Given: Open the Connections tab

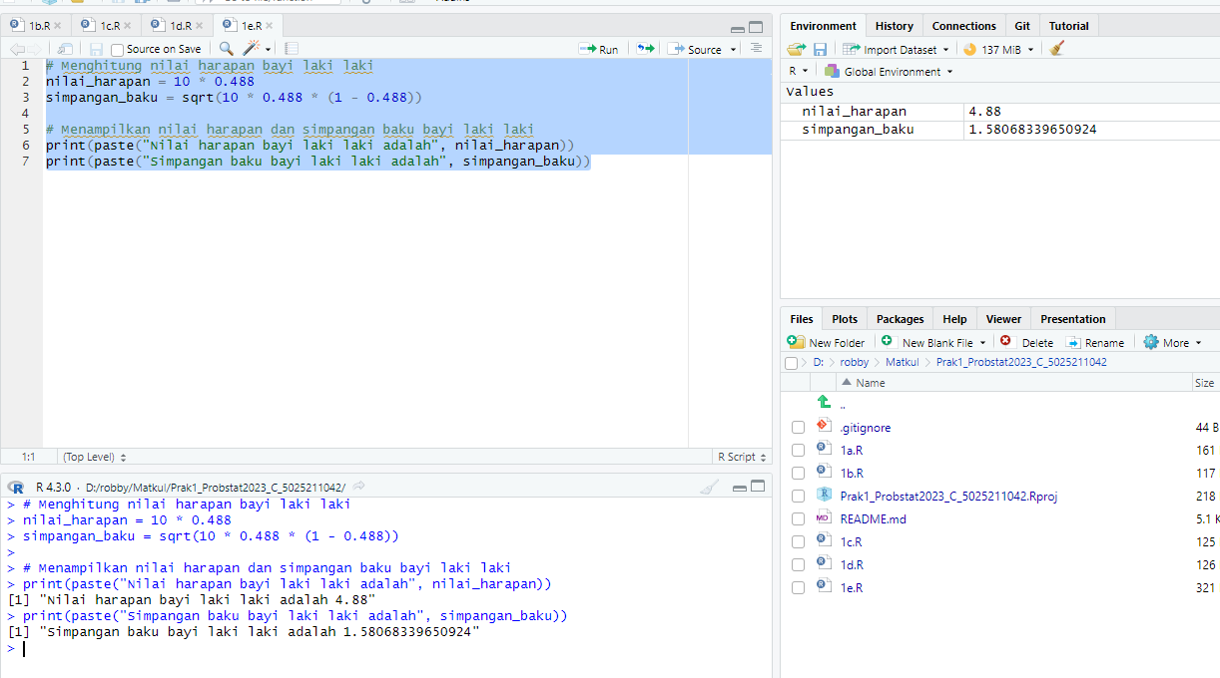Looking at the screenshot, I should tap(963, 26).
